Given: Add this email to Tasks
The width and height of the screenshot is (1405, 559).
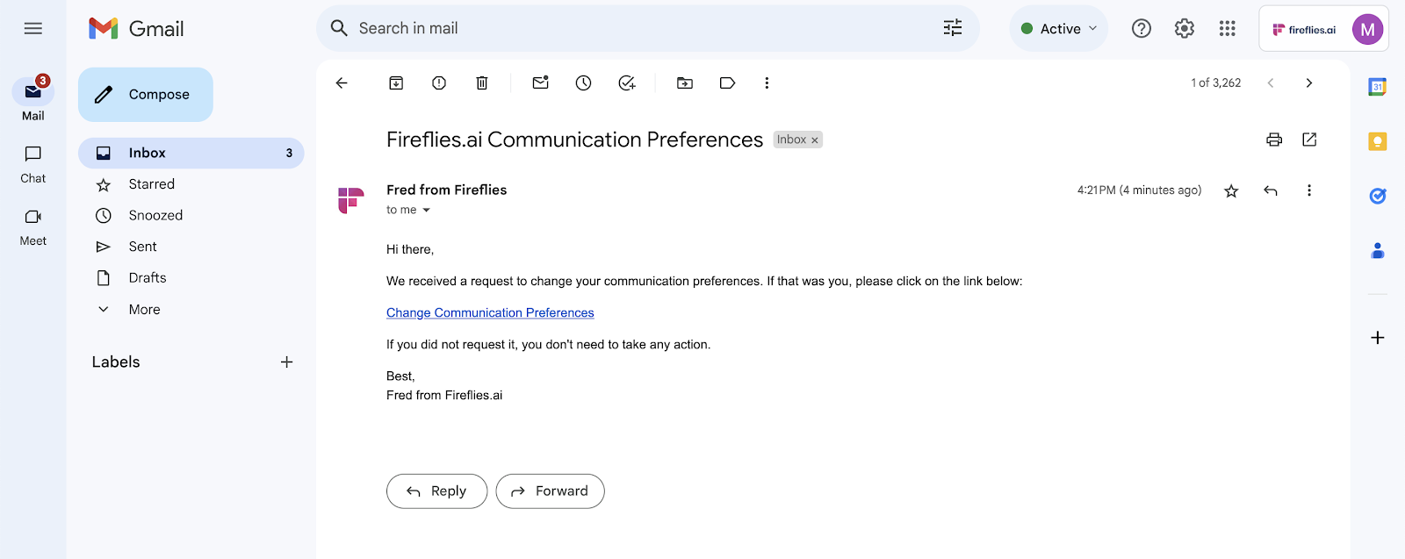Looking at the screenshot, I should pos(626,82).
